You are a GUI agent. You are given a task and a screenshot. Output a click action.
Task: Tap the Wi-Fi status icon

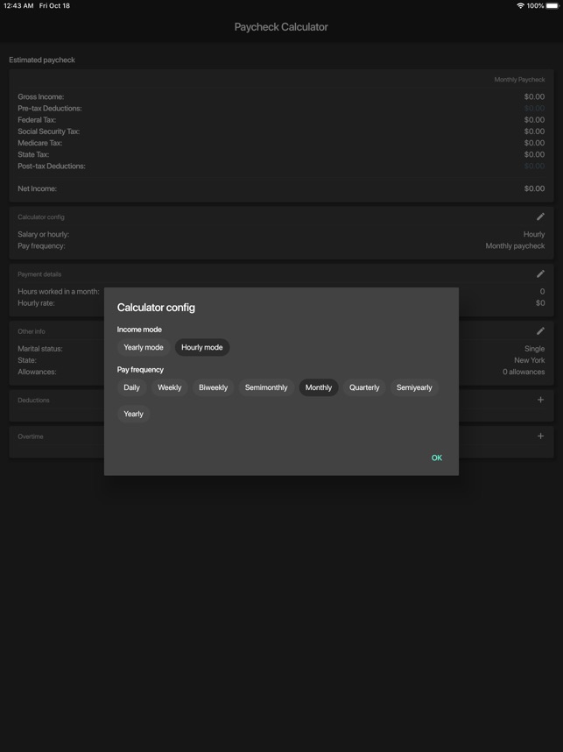click(520, 6)
